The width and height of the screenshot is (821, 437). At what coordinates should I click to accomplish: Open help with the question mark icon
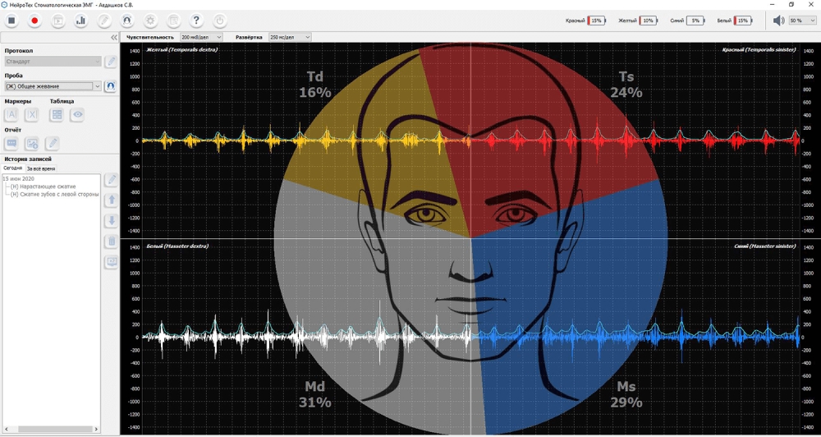(x=196, y=21)
